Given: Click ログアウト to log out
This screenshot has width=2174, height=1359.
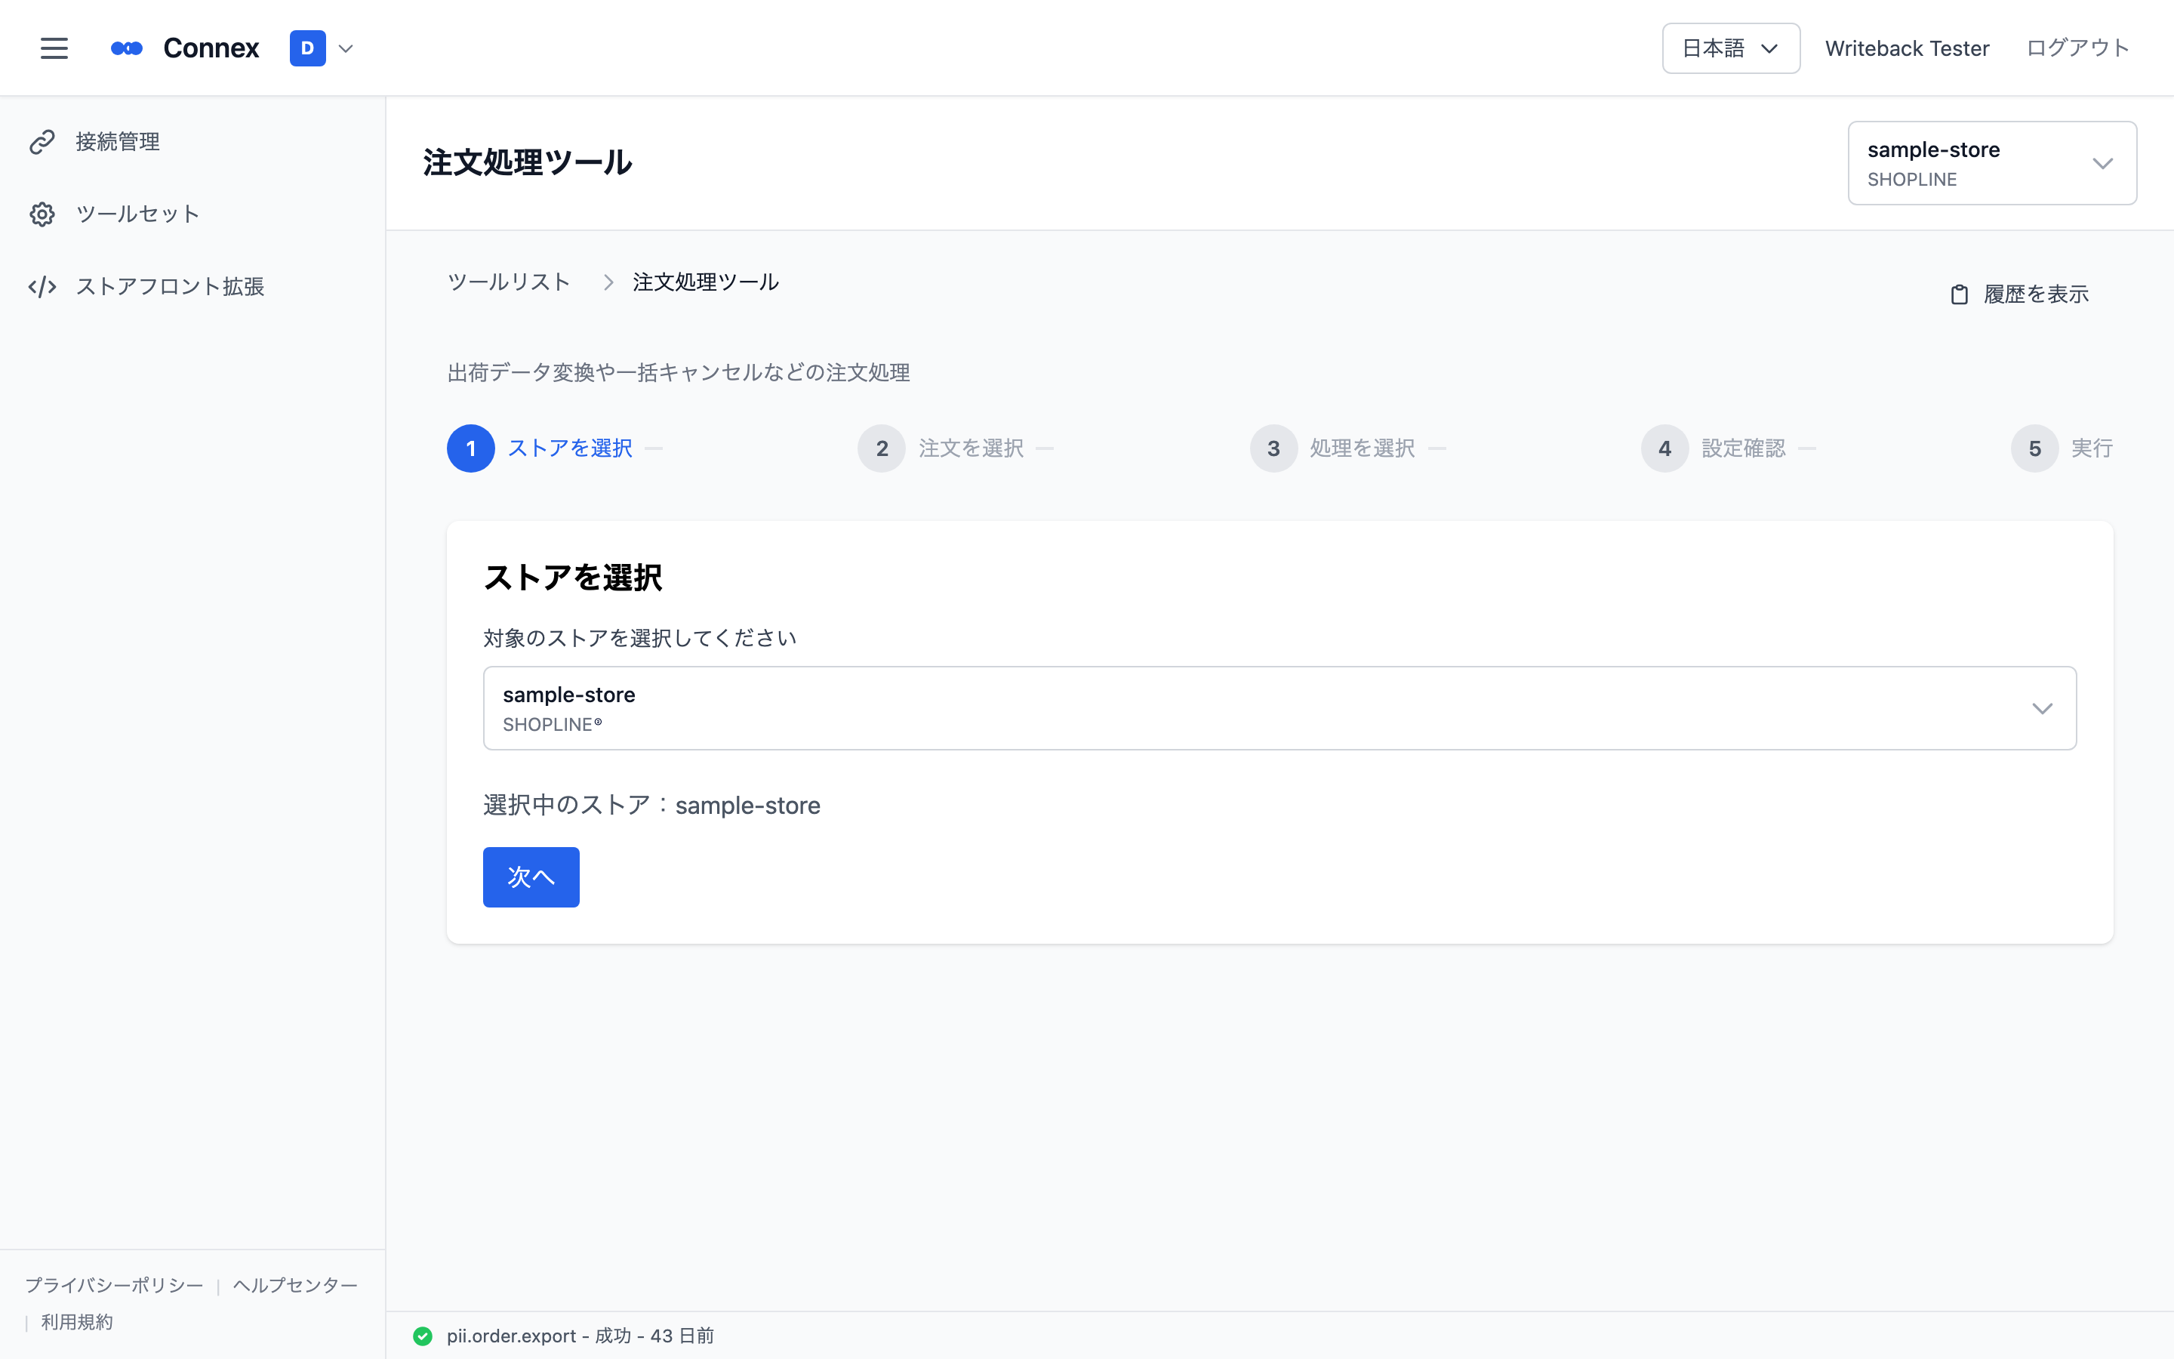Looking at the screenshot, I should pyautogui.click(x=2077, y=48).
